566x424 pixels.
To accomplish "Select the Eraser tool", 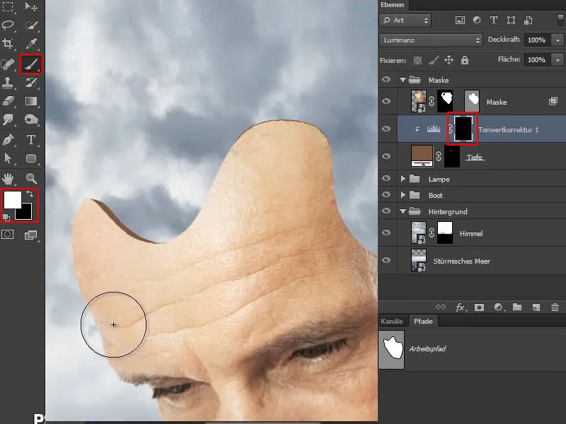I will 8,101.
